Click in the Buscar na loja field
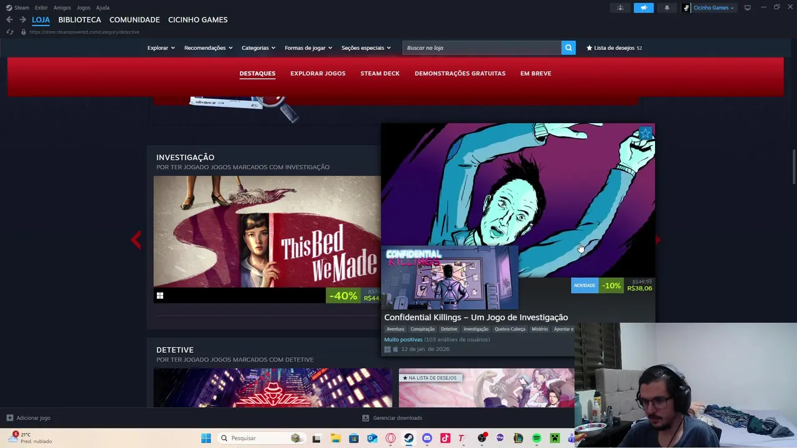The width and height of the screenshot is (797, 448). click(482, 48)
